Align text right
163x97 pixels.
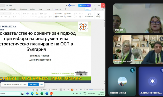pos(30,17)
